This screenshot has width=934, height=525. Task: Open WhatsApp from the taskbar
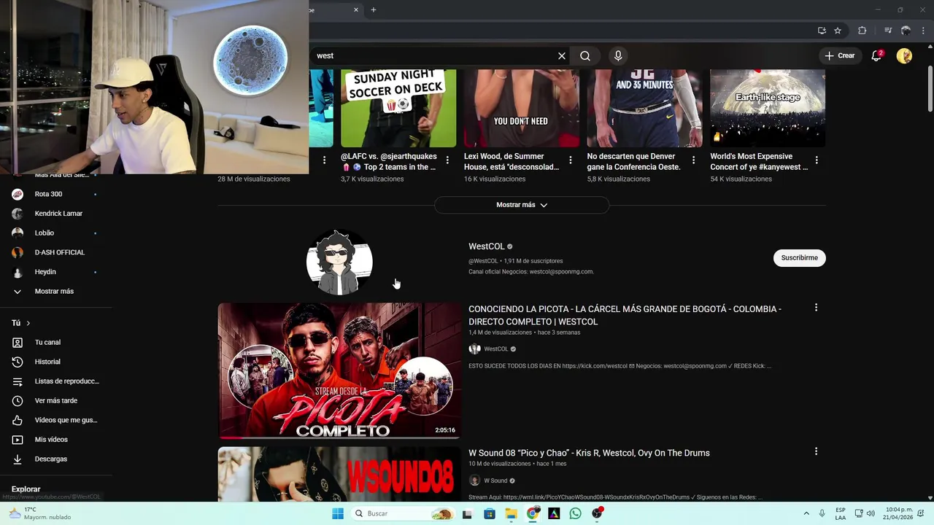pyautogui.click(x=576, y=513)
